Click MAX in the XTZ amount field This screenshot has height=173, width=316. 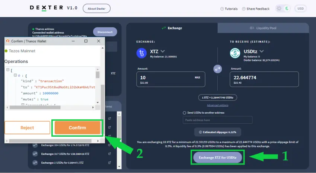198,77
